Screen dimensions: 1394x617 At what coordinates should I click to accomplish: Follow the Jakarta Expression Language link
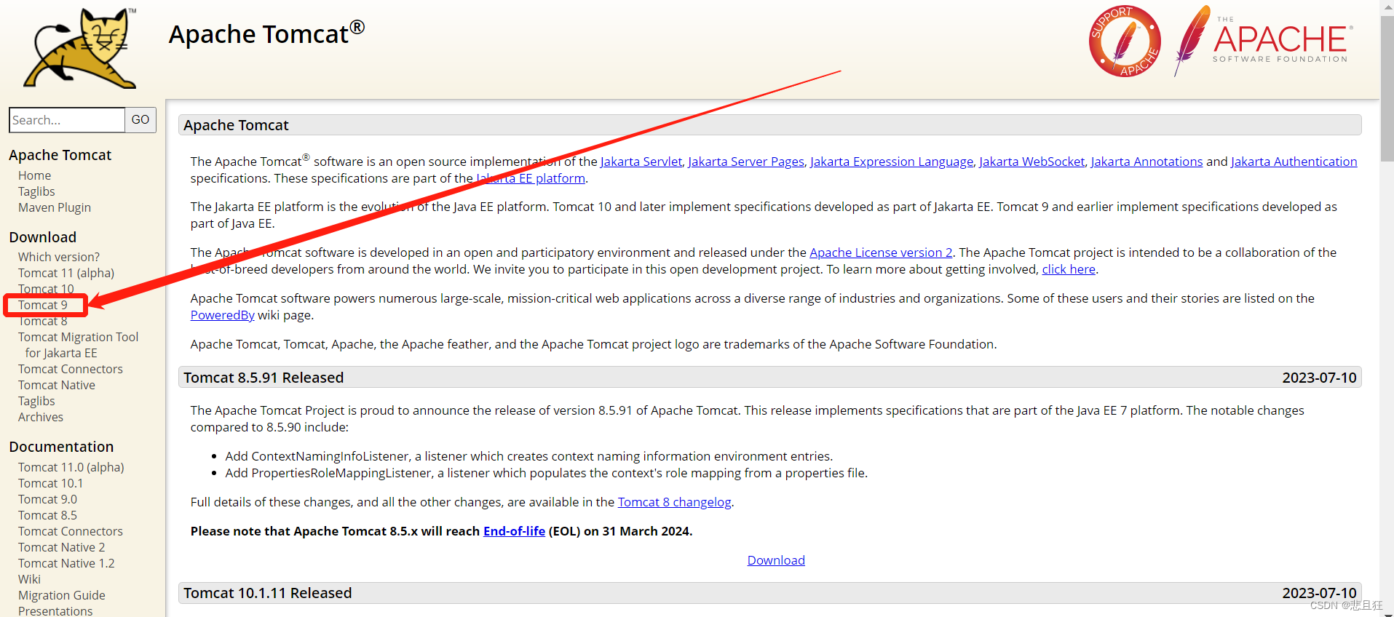(892, 162)
